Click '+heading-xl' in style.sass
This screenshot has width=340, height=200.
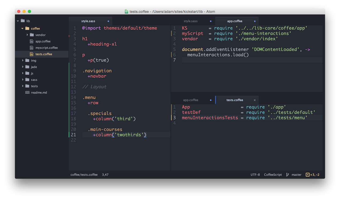[x=102, y=44]
